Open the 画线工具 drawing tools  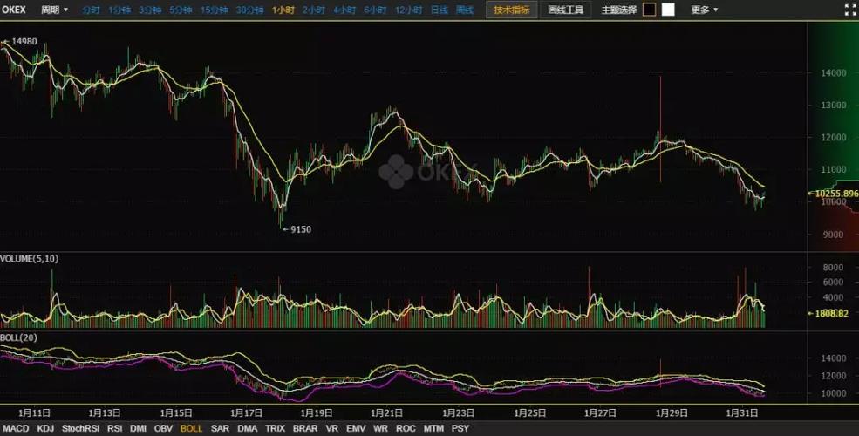pos(565,10)
